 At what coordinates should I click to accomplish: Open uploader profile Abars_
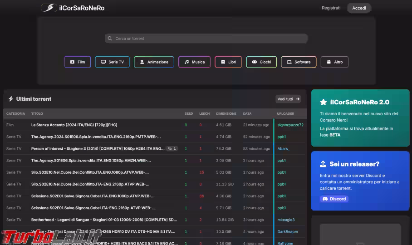284,149
